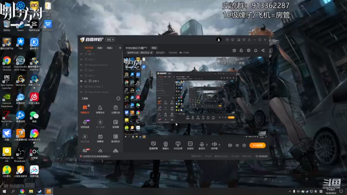The width and height of the screenshot is (347, 195).
Task: Toggle preview eye icon near gear
Action: [237, 145]
